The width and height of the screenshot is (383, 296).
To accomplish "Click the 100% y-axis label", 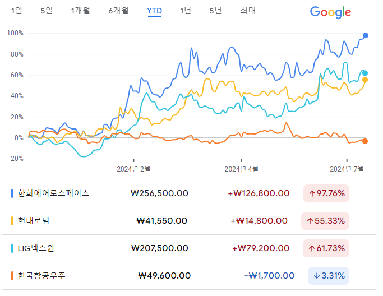I will click(x=15, y=33).
